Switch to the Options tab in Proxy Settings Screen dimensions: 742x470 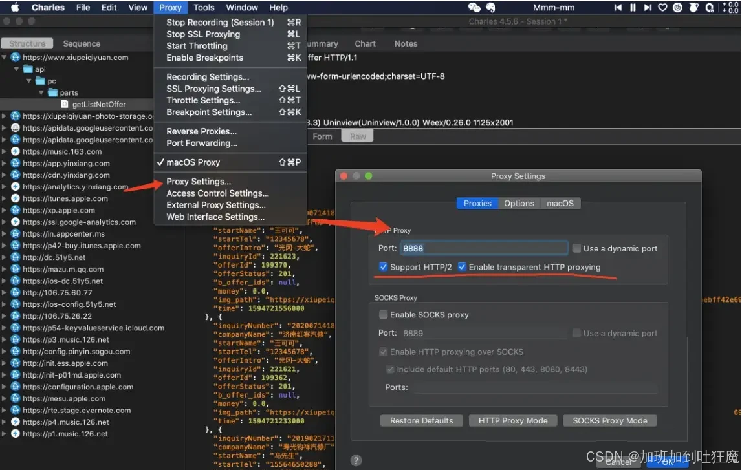[x=519, y=203]
